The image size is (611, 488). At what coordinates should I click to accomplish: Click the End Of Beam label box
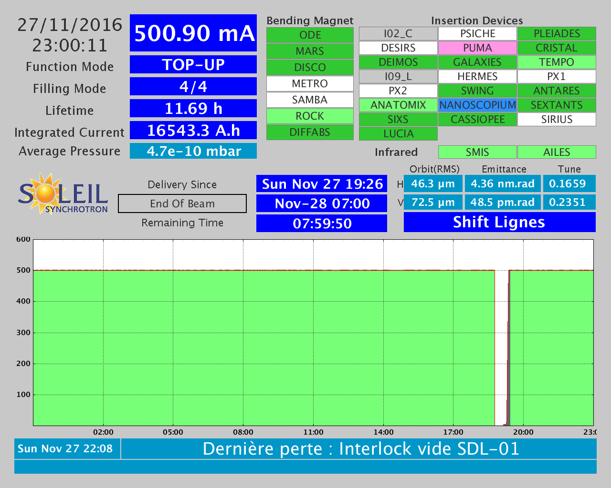pos(182,203)
